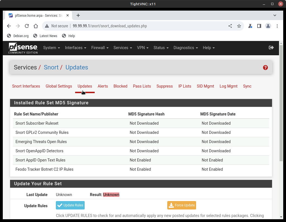
Task: Open the Debian.org bookmark
Action: pos(18,36)
